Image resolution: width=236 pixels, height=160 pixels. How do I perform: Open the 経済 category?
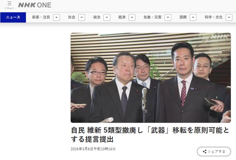click(x=122, y=17)
